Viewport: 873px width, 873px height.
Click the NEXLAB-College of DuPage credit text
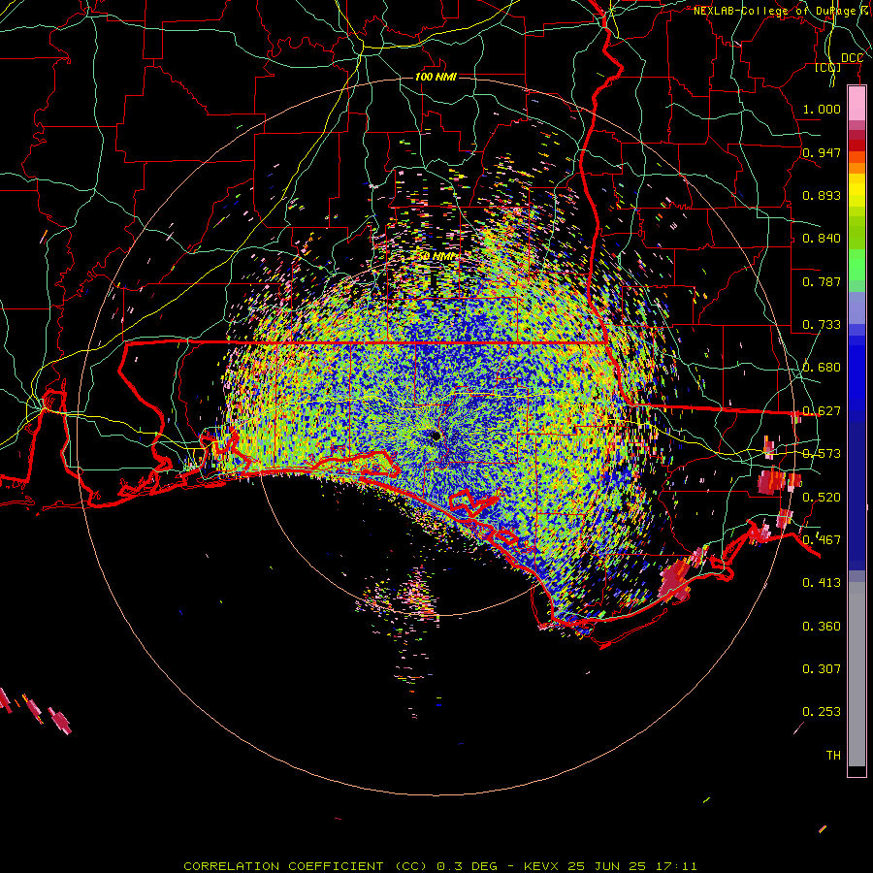coord(781,11)
